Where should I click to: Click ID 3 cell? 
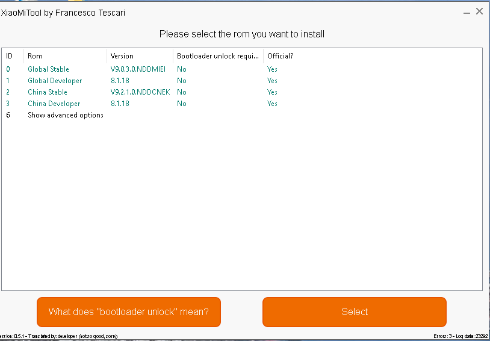click(x=8, y=104)
